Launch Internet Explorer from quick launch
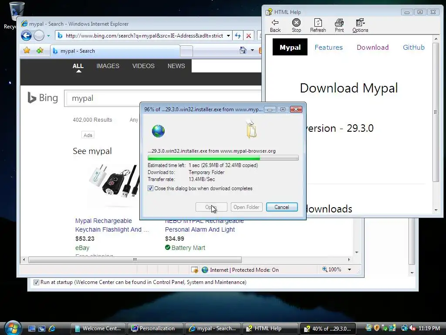446x335 pixels. (52, 328)
